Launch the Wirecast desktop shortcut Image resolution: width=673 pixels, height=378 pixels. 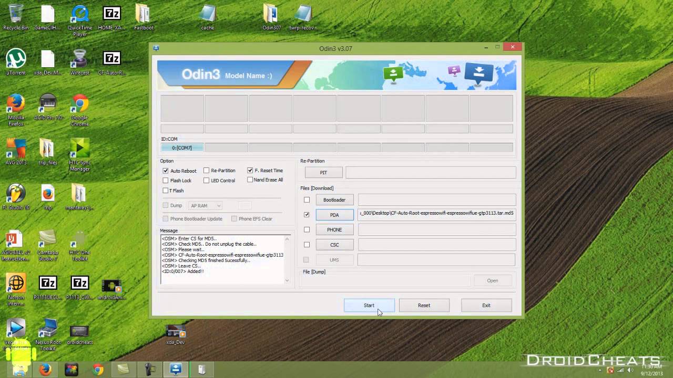[80, 62]
